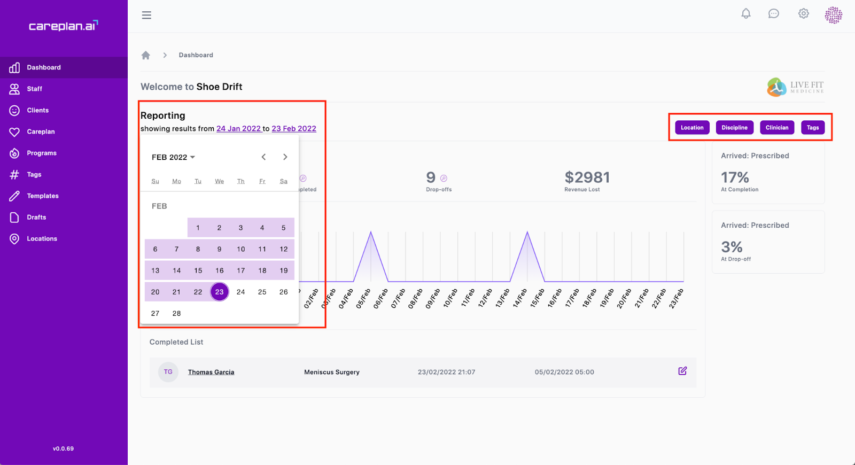This screenshot has height=465, width=855.
Task: Open the chat messages icon
Action: point(774,14)
